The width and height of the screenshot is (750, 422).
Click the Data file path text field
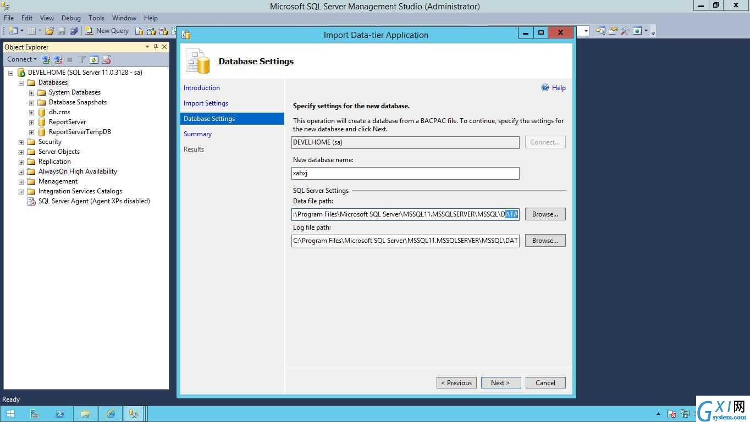[x=405, y=214]
